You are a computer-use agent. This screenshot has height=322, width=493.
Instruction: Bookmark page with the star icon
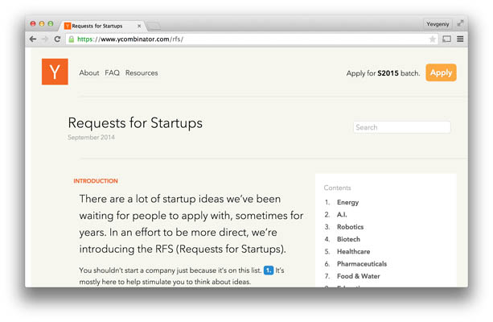coord(432,39)
